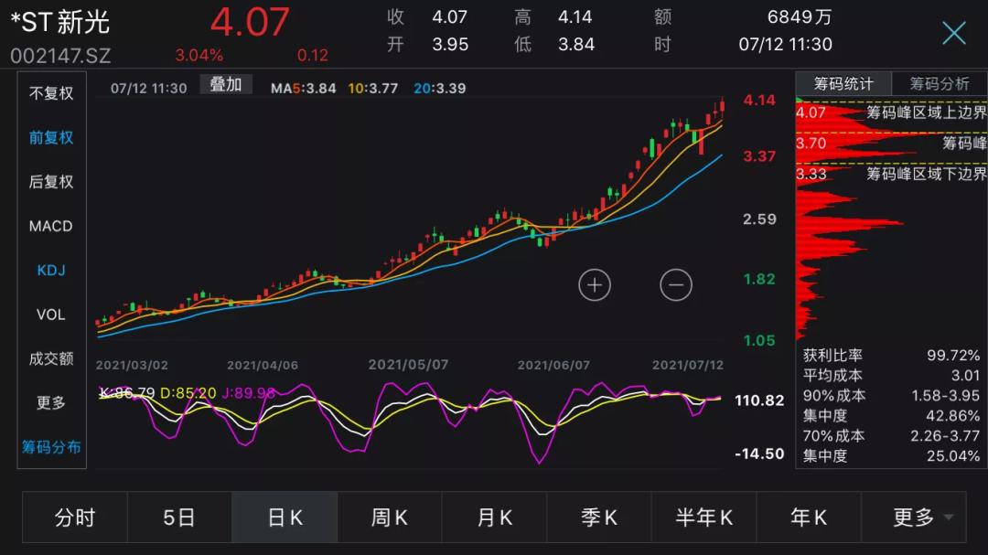Viewport: 988px width, 555px height.
Task: Click the 叠加 overlay button
Action: pyautogui.click(x=226, y=84)
